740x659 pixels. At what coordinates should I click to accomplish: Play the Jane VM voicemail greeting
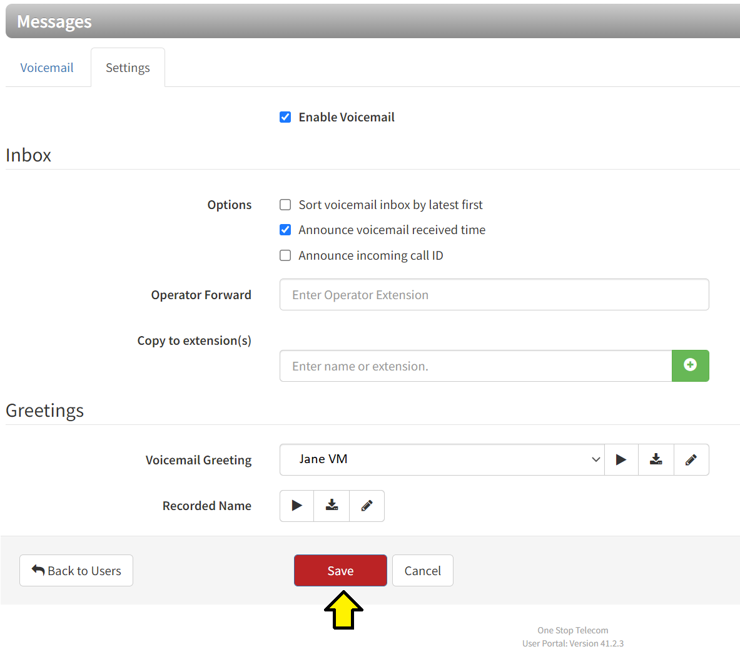point(621,459)
